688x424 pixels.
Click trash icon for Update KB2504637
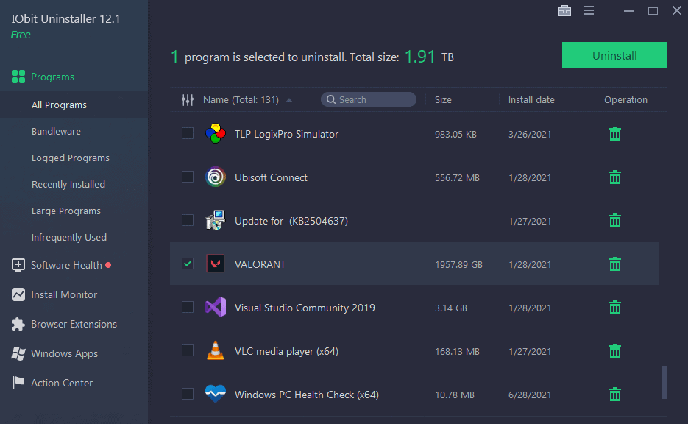pyautogui.click(x=615, y=221)
